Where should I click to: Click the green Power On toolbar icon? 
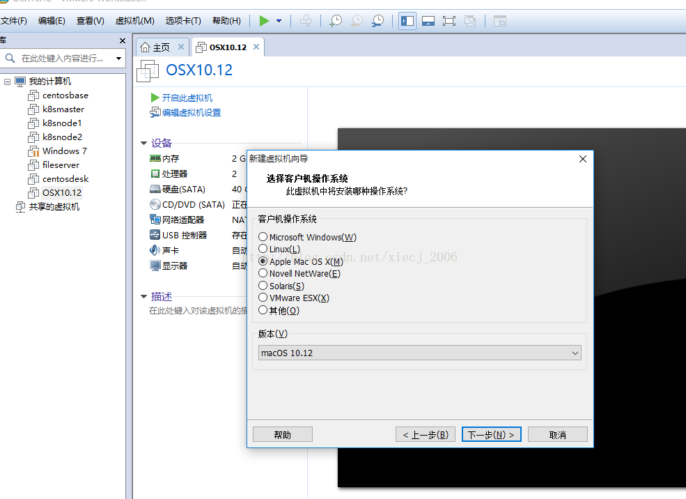point(264,21)
